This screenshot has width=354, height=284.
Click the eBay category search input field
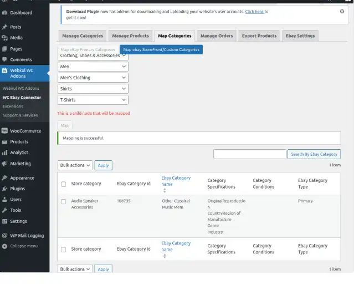point(249,154)
